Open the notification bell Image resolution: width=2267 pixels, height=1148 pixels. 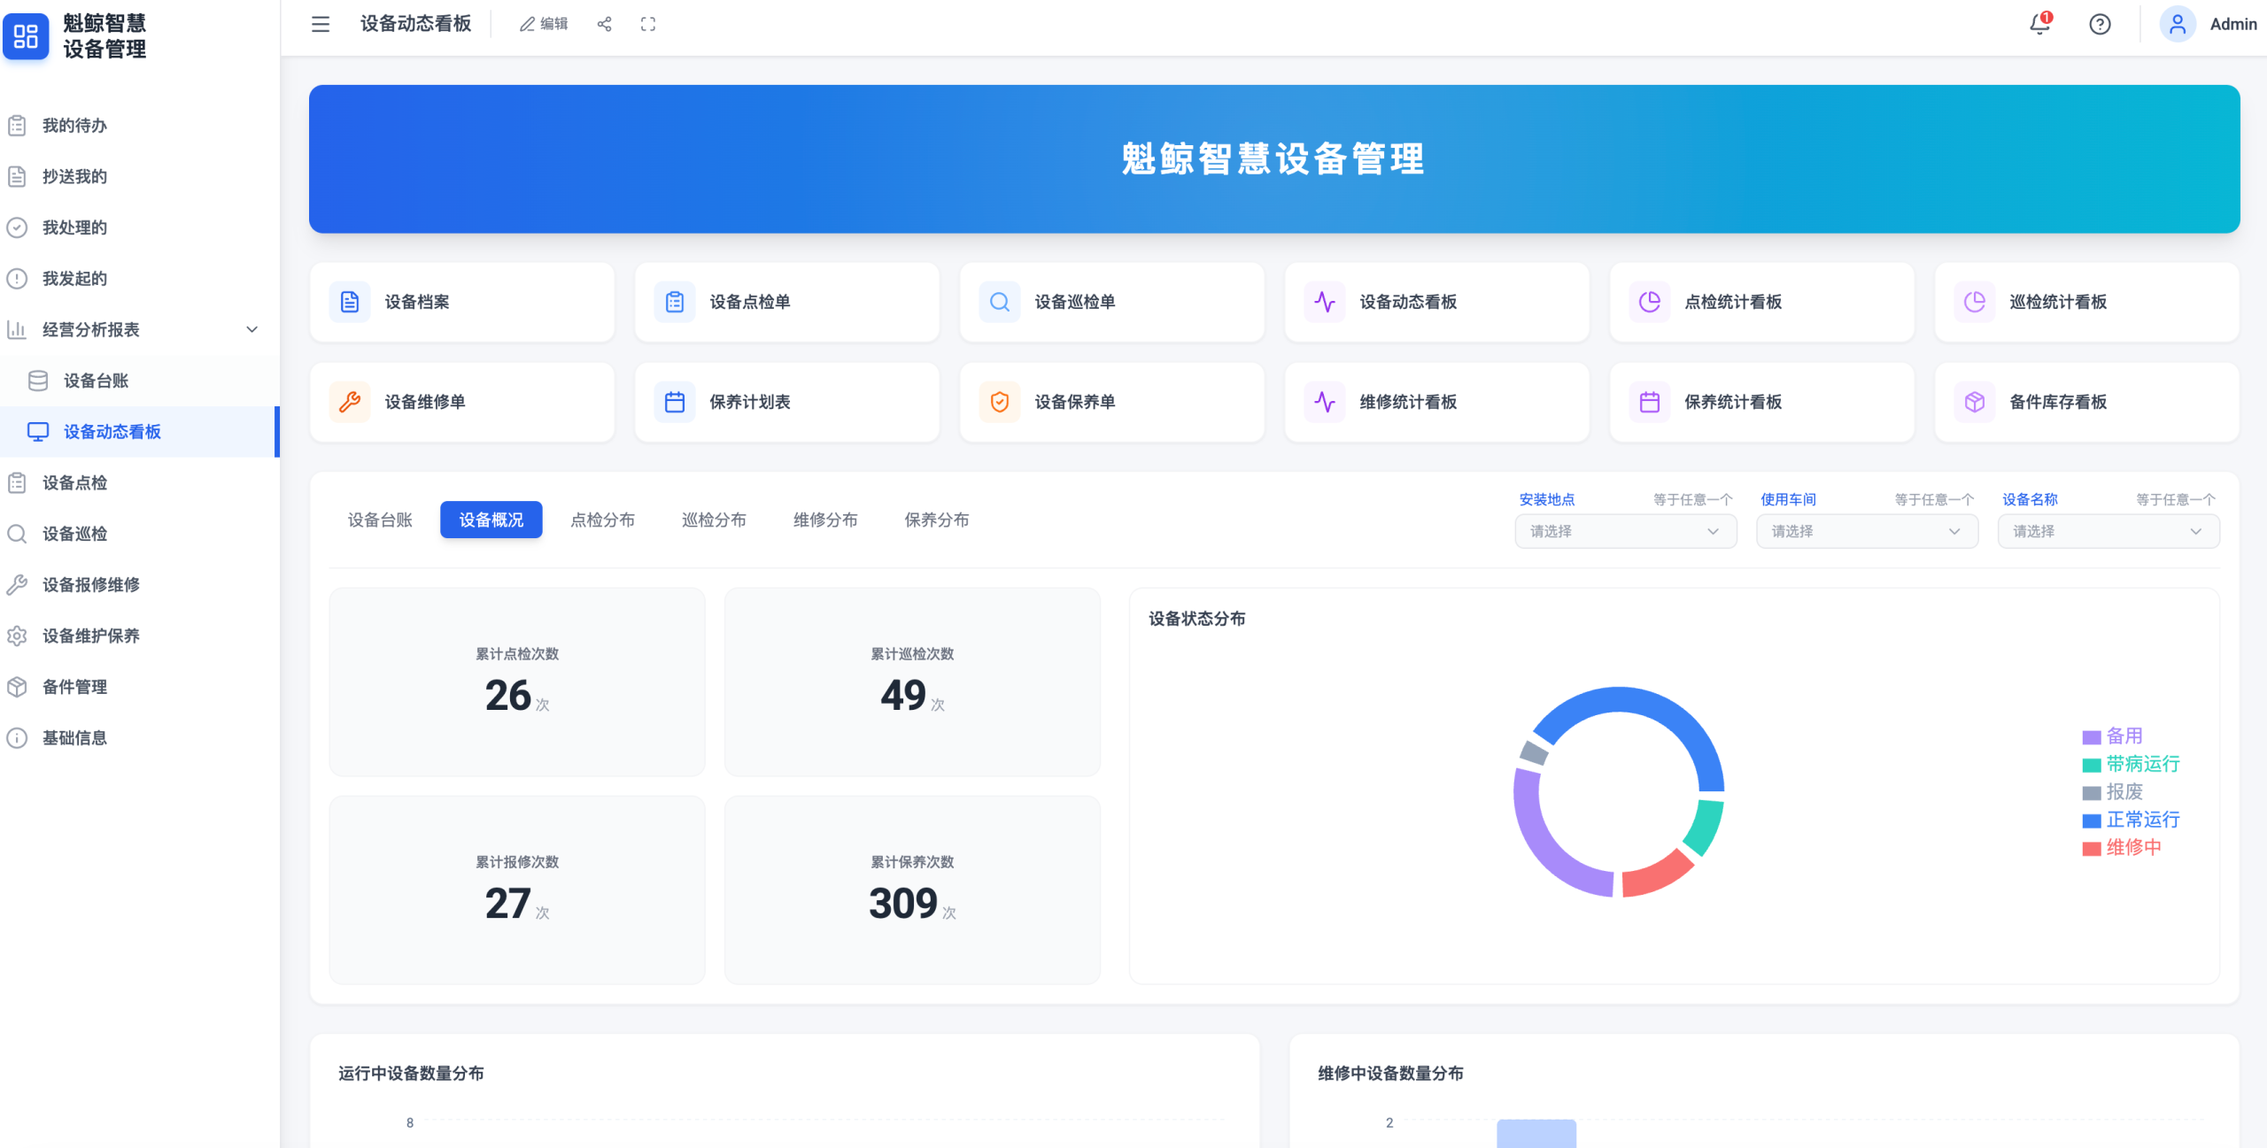coord(2039,24)
